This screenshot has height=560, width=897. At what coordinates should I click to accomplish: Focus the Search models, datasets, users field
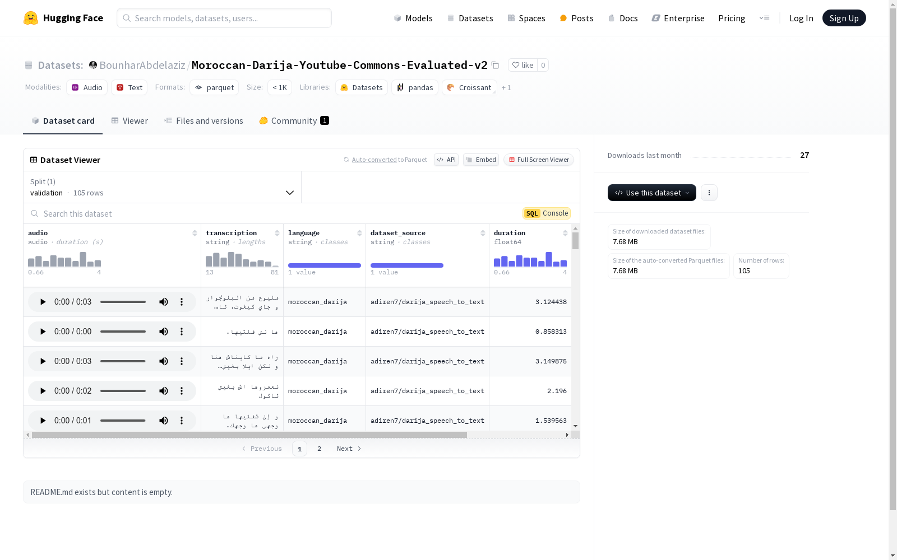point(224,18)
